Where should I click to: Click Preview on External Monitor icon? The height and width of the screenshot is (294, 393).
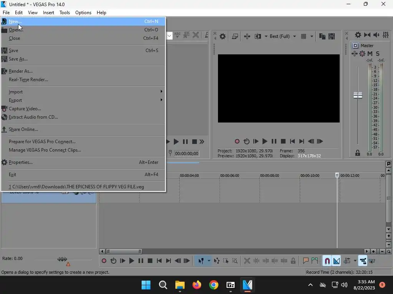(x=235, y=36)
